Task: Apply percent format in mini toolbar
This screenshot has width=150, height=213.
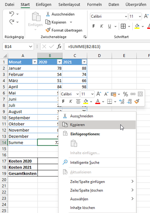Action: [x=125, y=94]
